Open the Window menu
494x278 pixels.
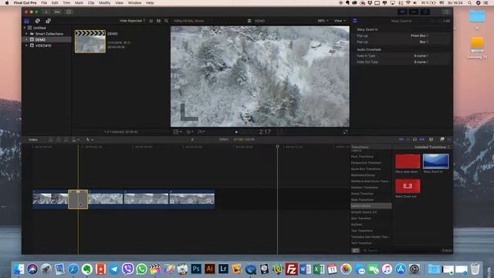pyautogui.click(x=134, y=3)
